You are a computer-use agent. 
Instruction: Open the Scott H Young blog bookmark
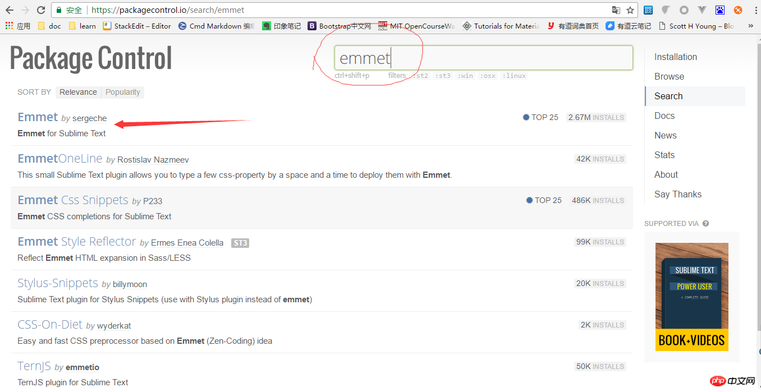pyautogui.click(x=696, y=26)
